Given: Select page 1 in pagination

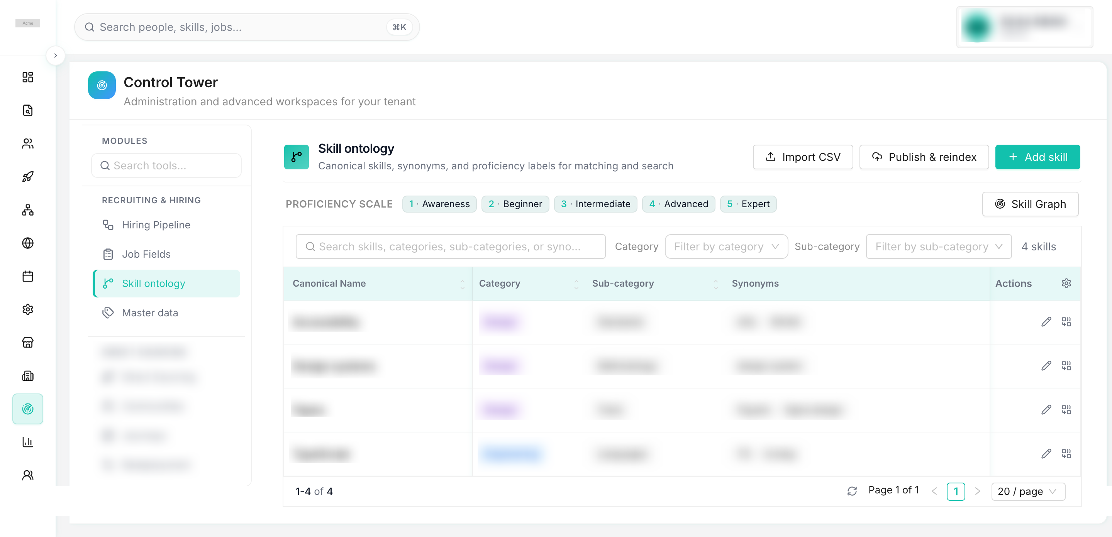Looking at the screenshot, I should tap(956, 492).
